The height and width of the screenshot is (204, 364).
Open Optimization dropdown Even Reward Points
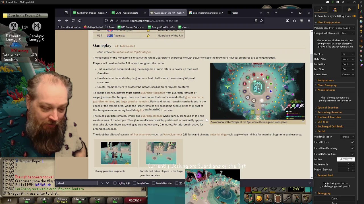(341, 28)
